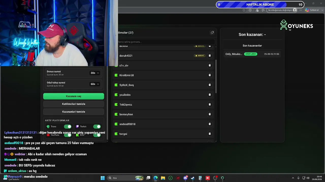Disable the Twitch platform toggle
The width and height of the screenshot is (325, 182).
click(97, 127)
